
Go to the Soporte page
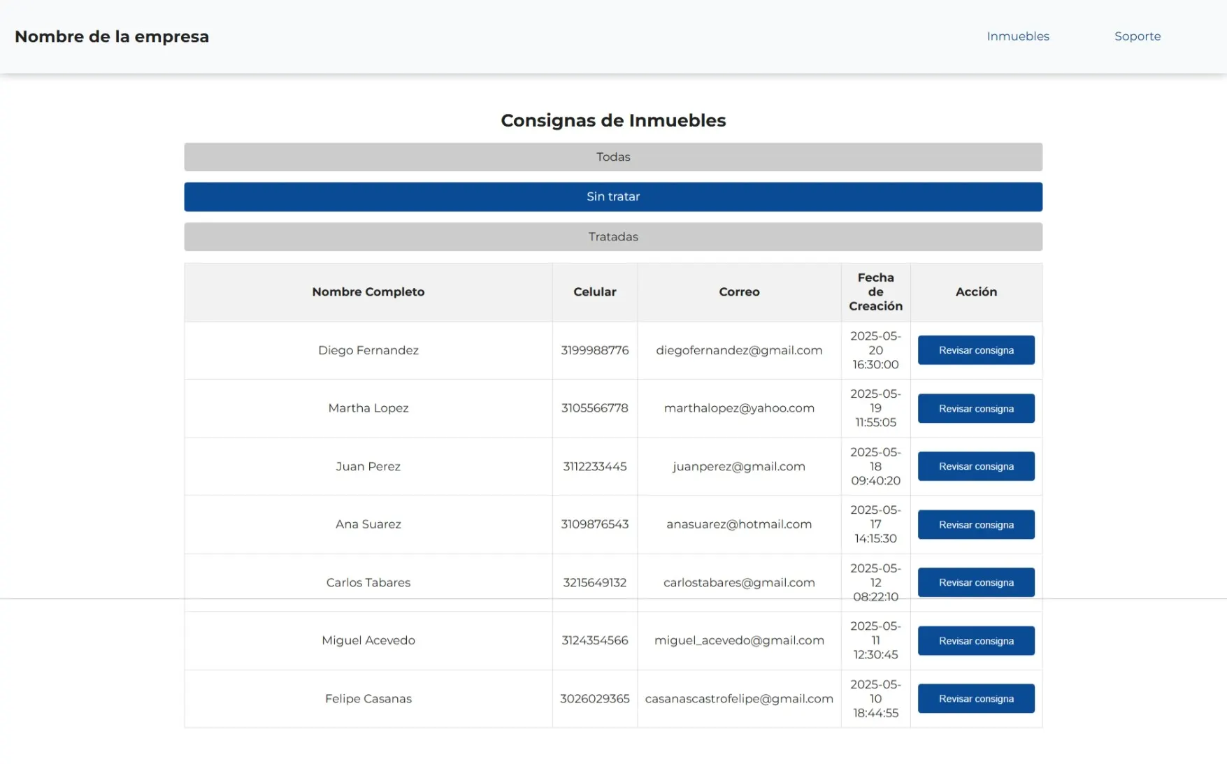(x=1137, y=36)
